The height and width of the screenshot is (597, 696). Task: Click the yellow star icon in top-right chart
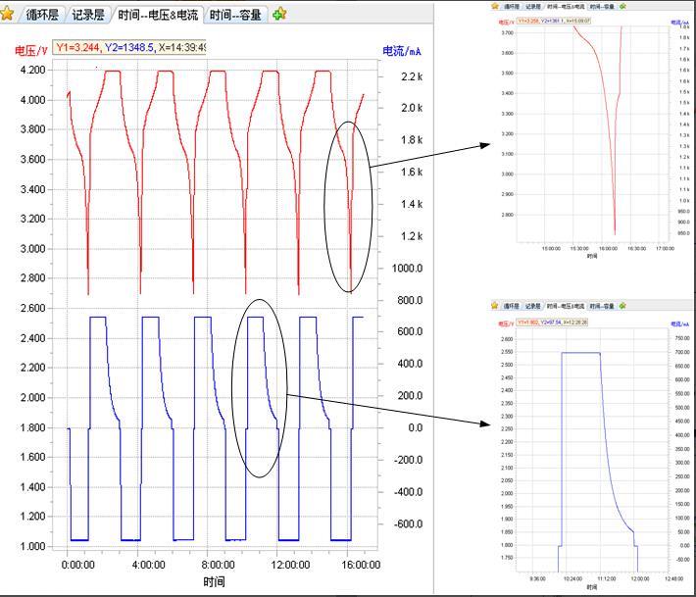coord(495,6)
